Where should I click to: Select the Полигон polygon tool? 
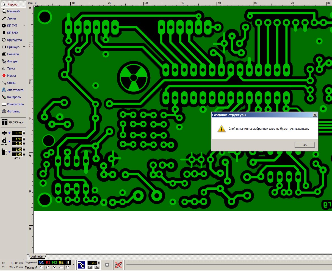click(x=10, y=54)
